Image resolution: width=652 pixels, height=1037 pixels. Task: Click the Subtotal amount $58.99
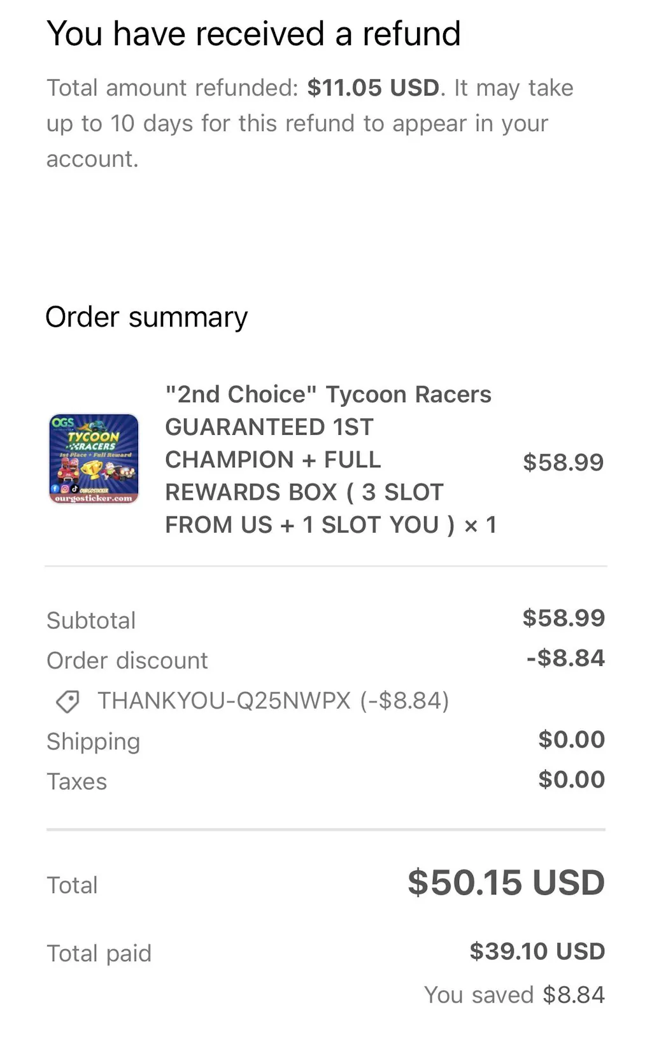tap(563, 618)
